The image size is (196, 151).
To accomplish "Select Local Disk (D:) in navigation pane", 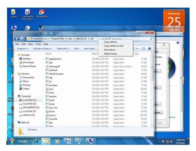I will pyautogui.click(x=30, y=104).
